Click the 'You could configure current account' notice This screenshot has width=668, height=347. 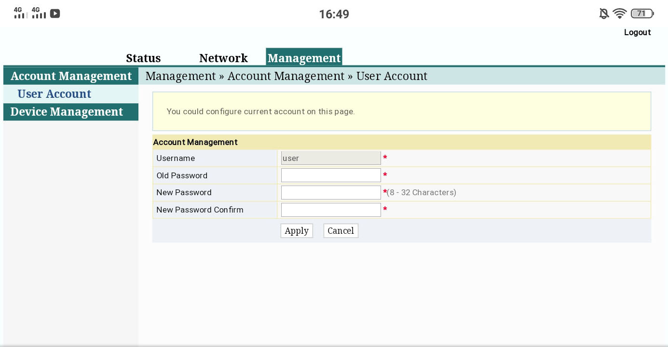402,111
